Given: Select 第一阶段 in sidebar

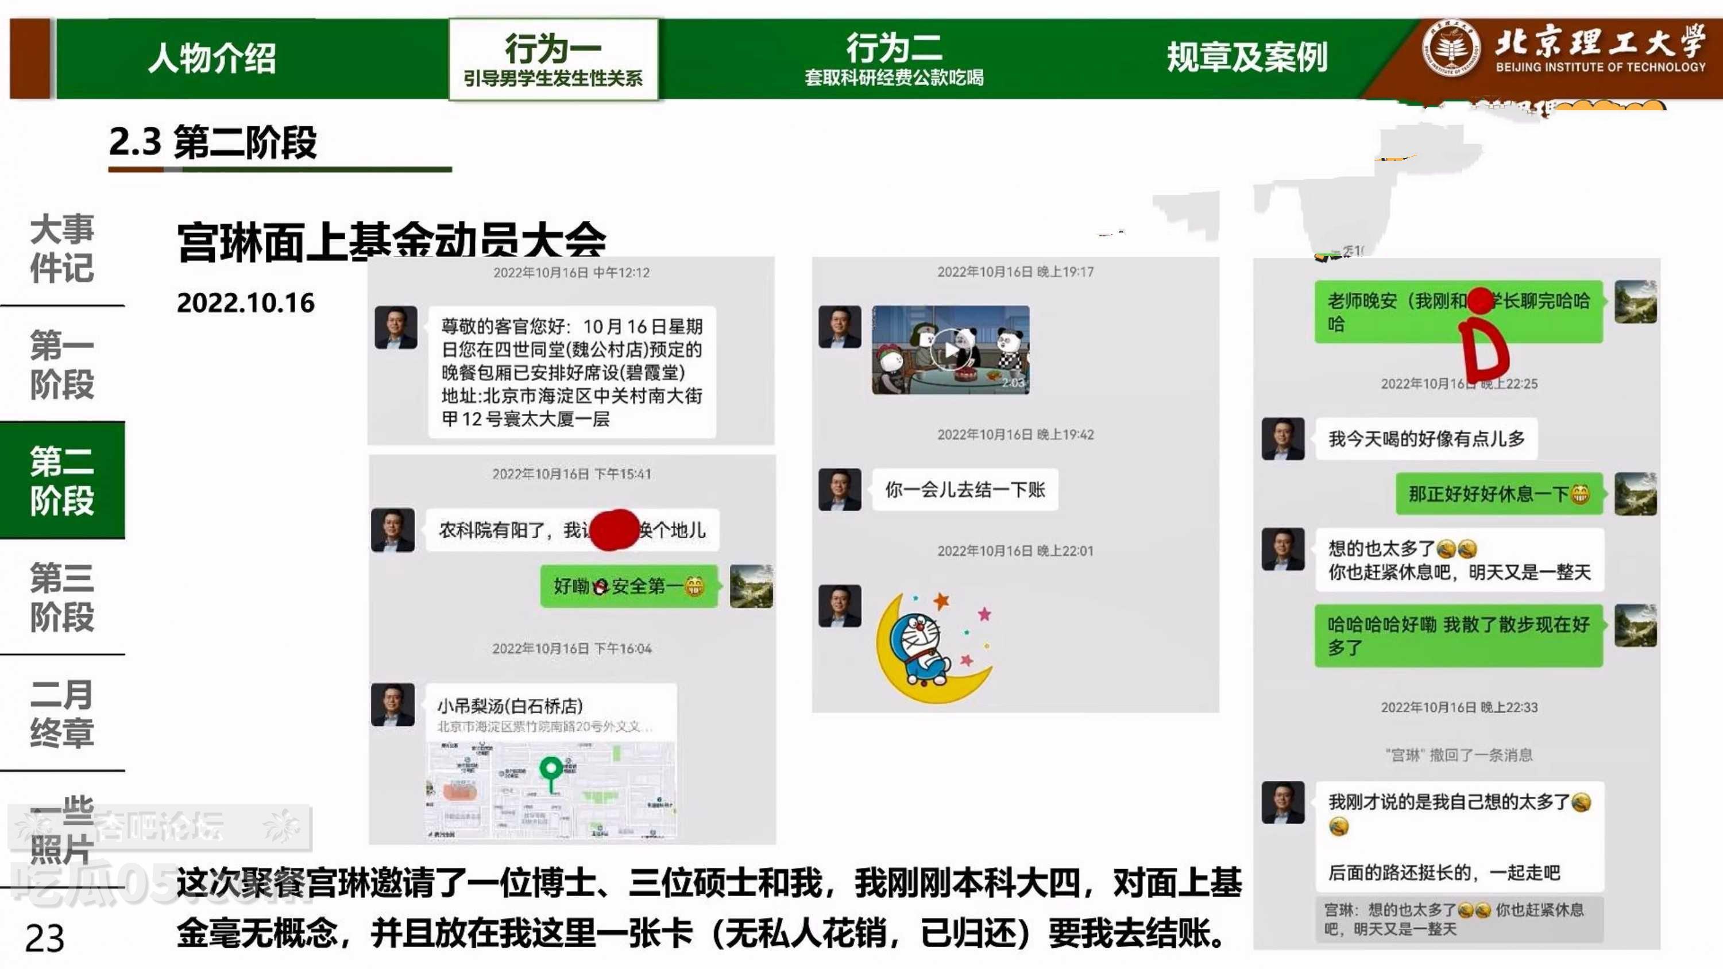Looking at the screenshot, I should (x=61, y=364).
